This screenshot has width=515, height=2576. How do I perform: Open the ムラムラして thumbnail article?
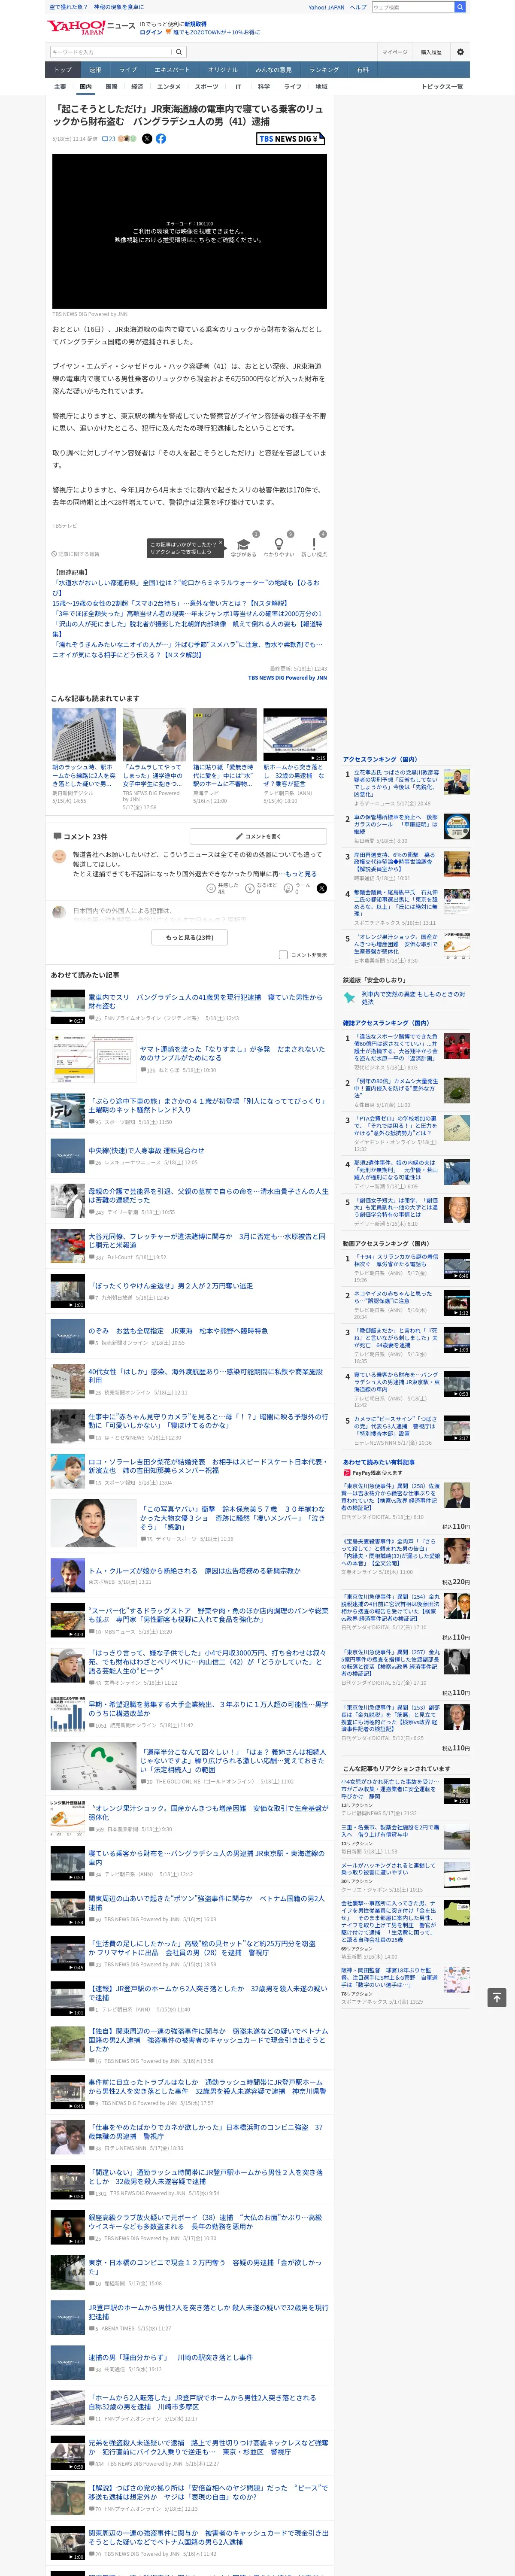pos(154,735)
